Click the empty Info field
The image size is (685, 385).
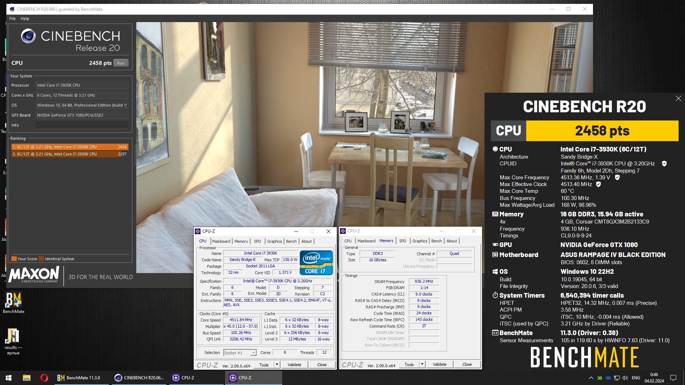click(82, 125)
